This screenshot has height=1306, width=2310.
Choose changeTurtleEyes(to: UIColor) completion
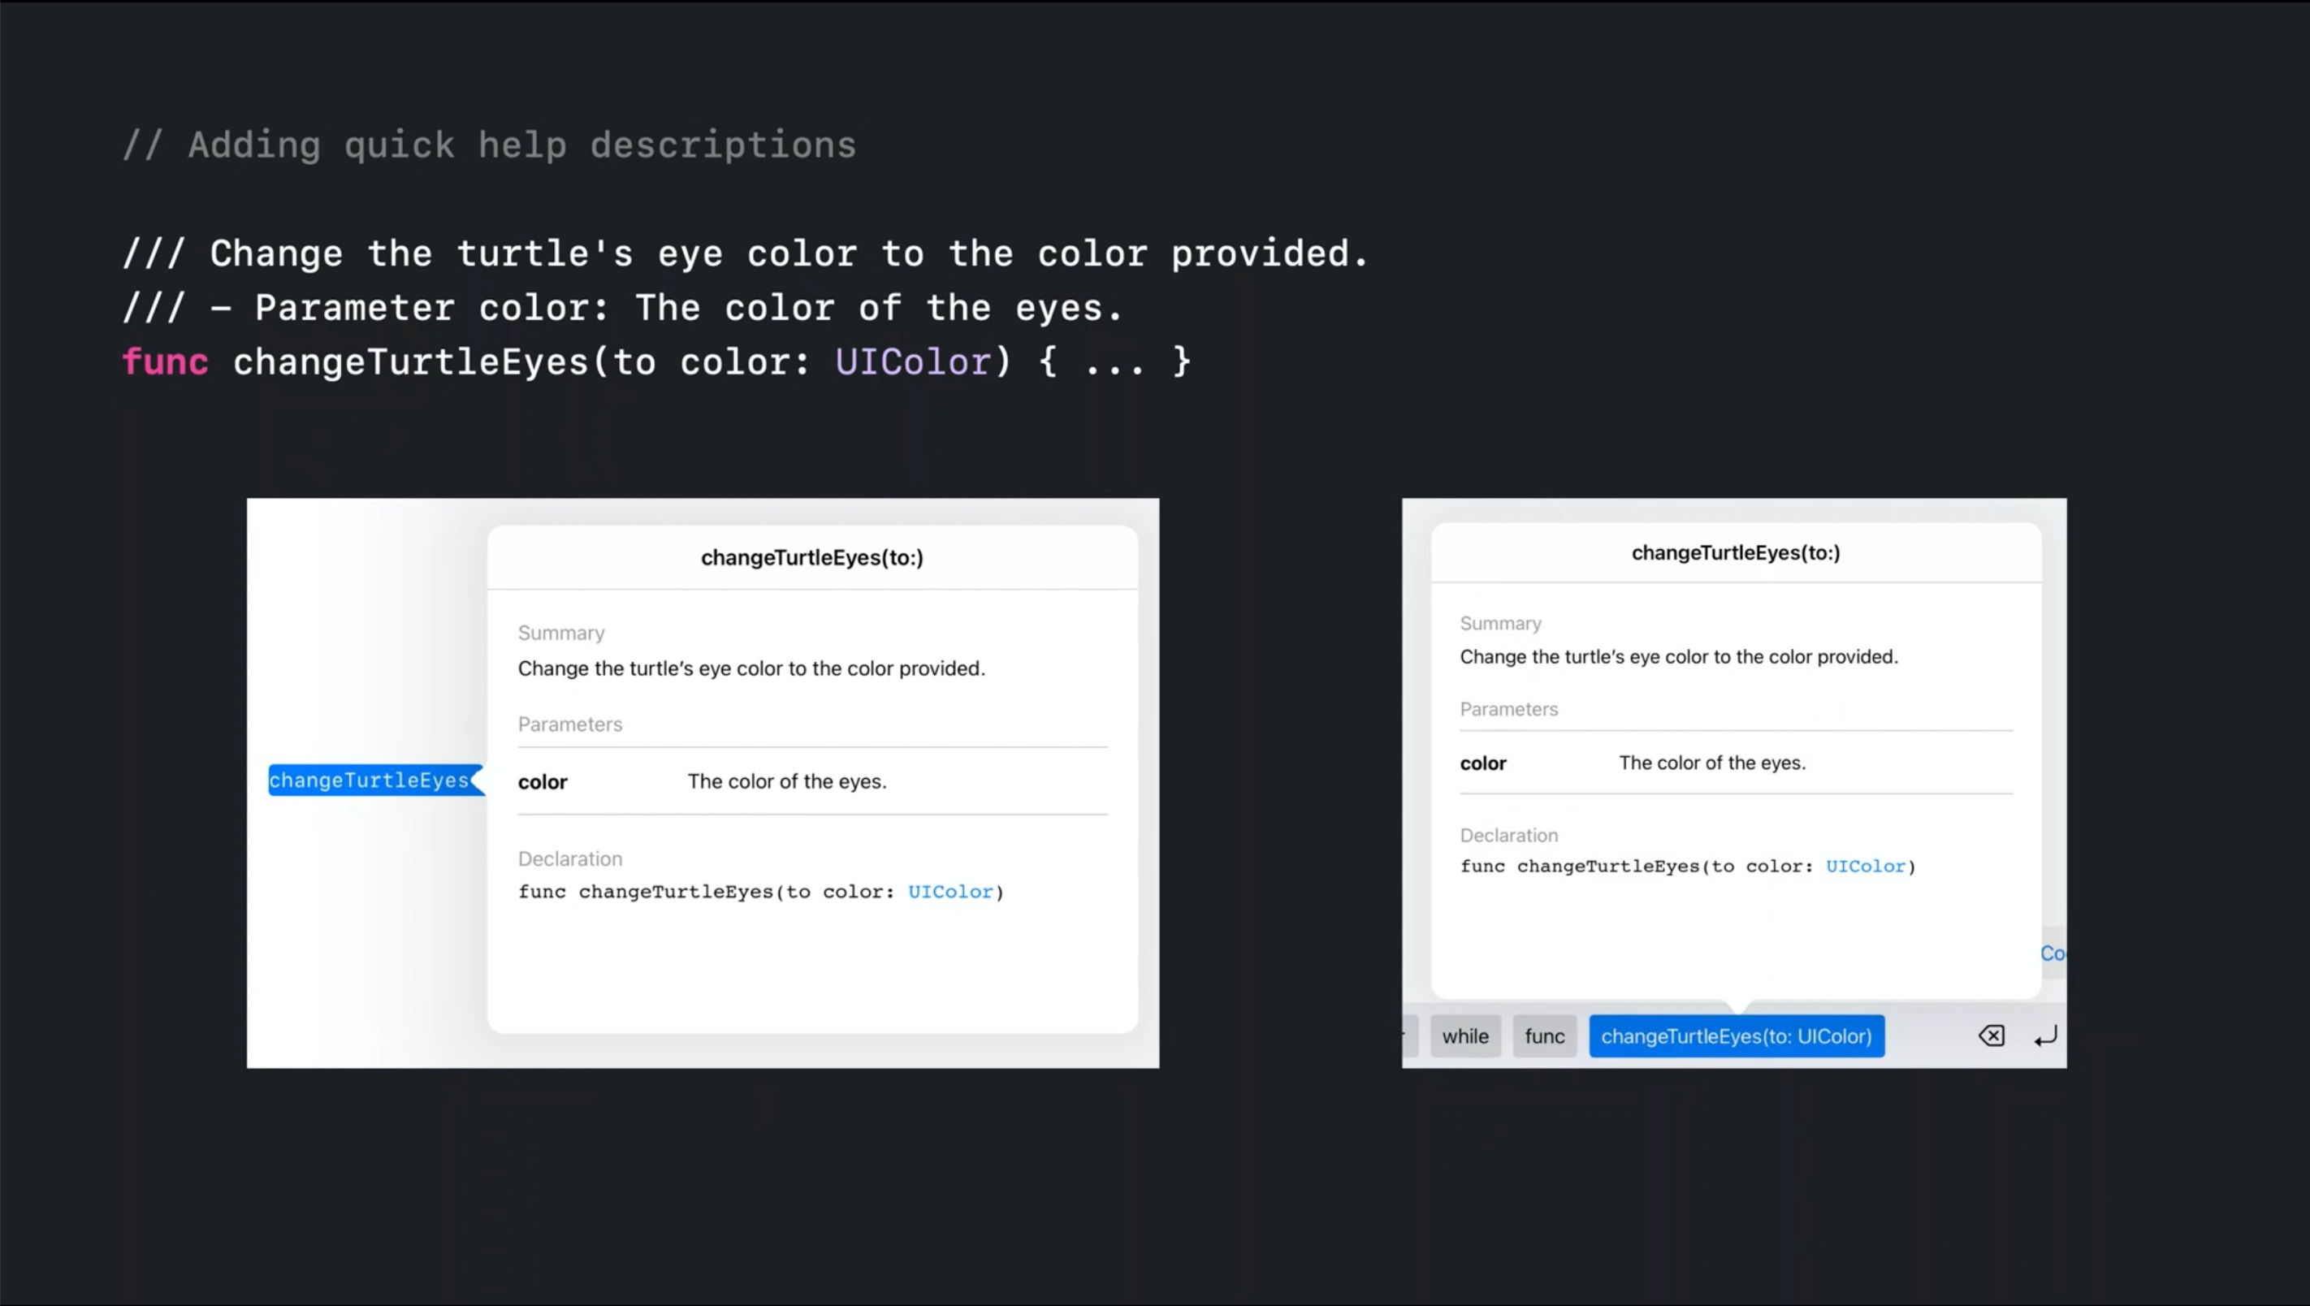point(1736,1036)
